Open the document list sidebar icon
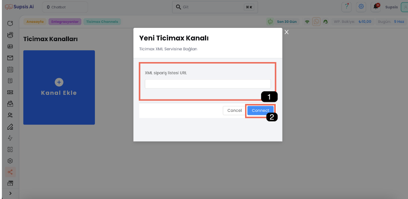 (x=10, y=81)
